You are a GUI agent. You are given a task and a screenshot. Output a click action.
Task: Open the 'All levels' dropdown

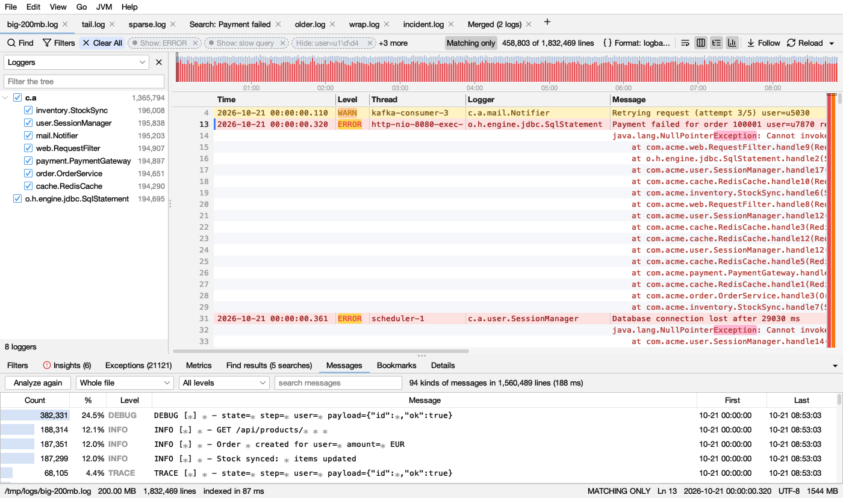[x=224, y=383]
